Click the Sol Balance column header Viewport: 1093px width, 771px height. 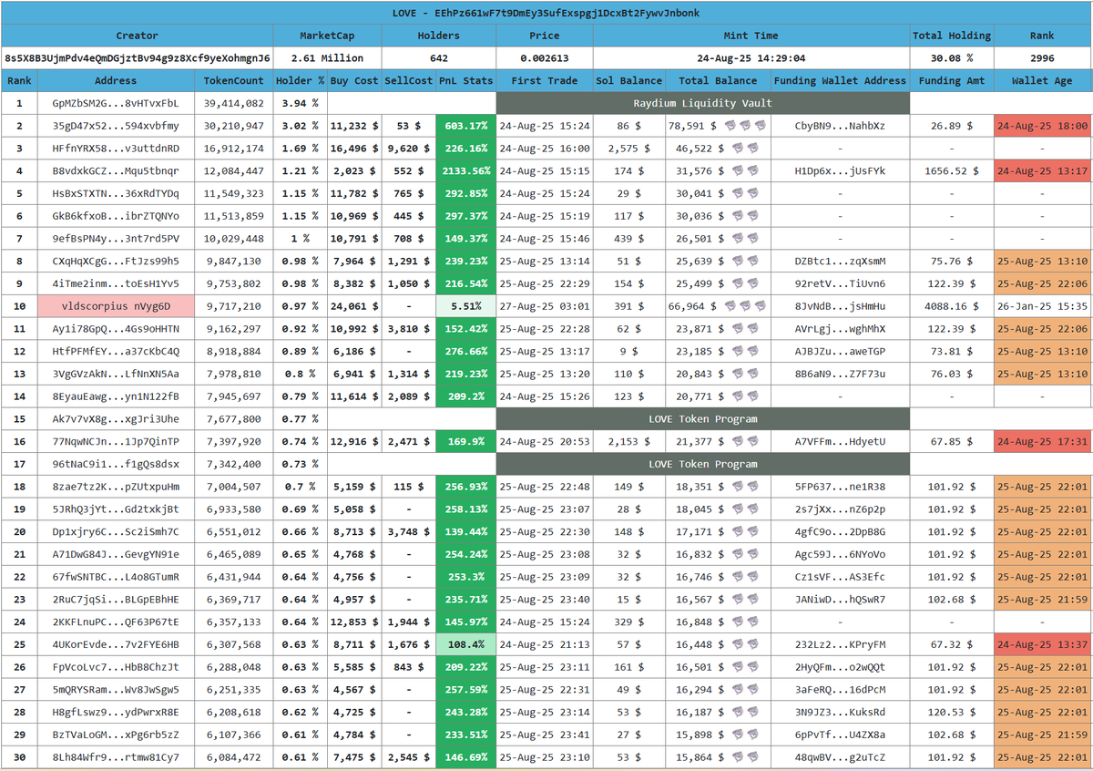pyautogui.click(x=629, y=80)
